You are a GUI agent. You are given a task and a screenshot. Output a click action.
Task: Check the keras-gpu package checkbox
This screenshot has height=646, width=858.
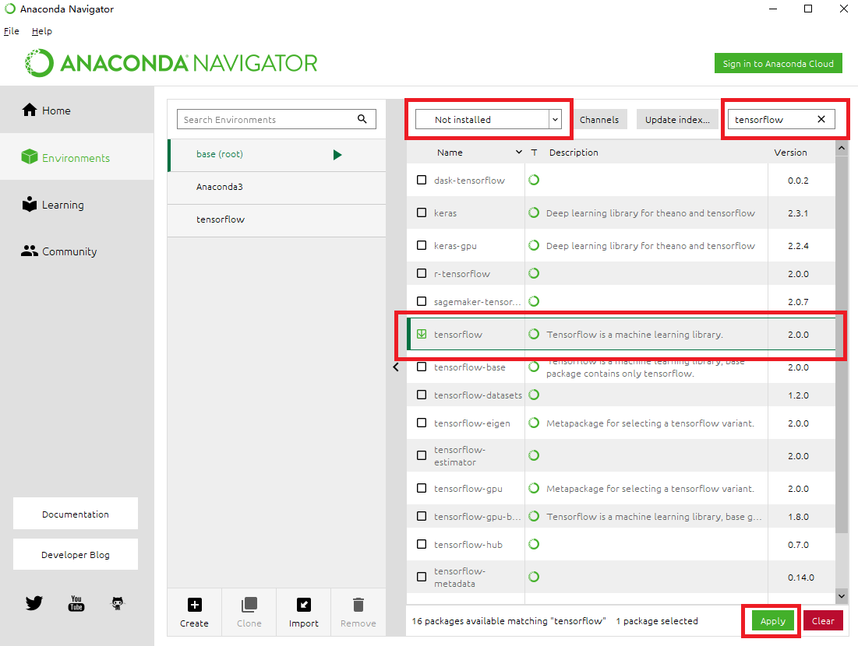tap(422, 245)
